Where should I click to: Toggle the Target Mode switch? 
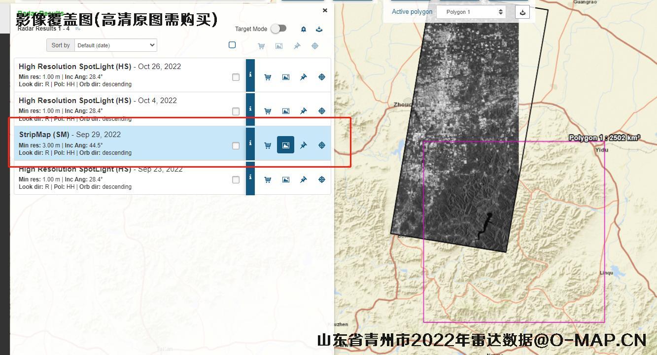coord(278,29)
